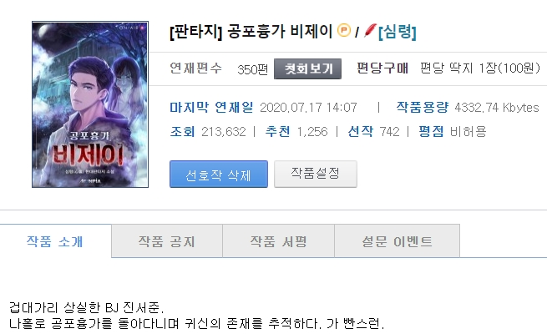Switch to the 작품 서평 tab

click(278, 241)
